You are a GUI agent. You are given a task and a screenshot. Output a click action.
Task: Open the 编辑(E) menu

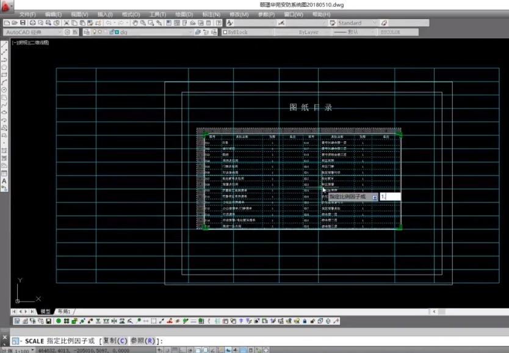53,14
